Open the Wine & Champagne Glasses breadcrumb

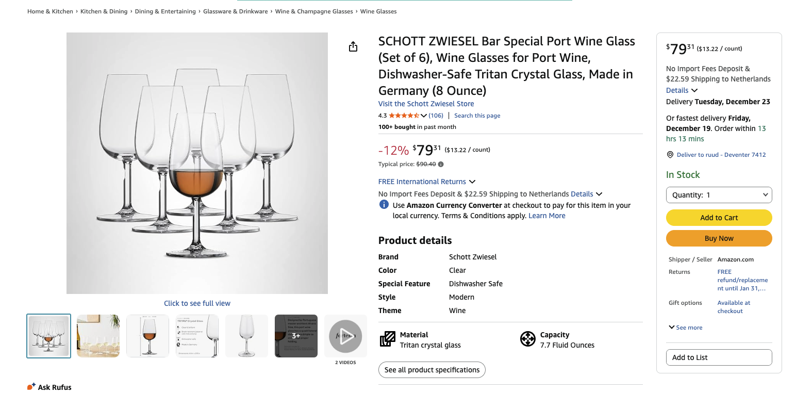click(x=314, y=11)
